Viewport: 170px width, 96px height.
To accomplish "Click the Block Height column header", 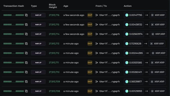I will pyautogui.click(x=53, y=6).
